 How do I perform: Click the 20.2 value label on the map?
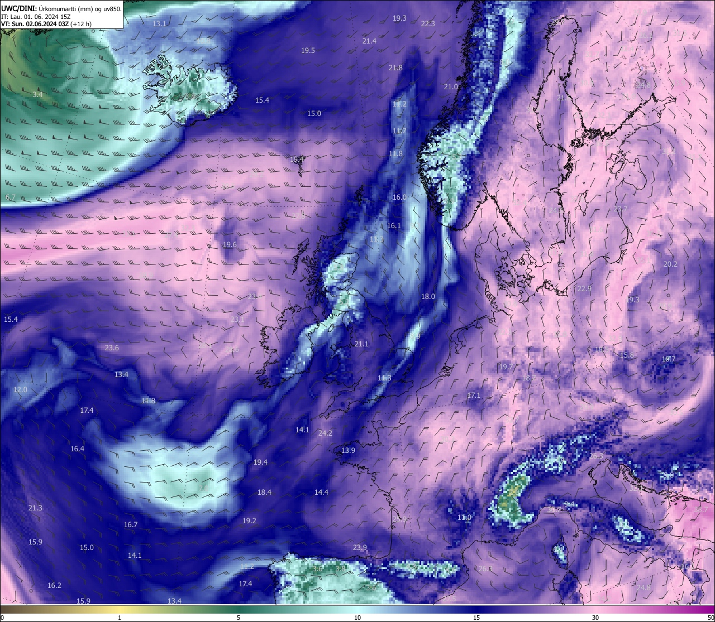(x=670, y=264)
